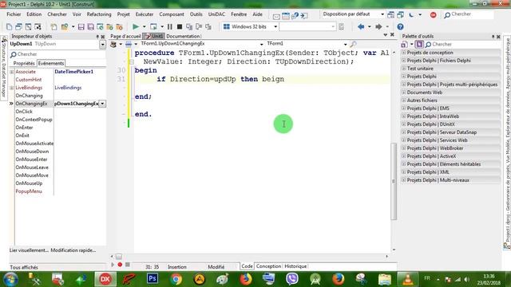Expand Documents Web palette category
Screen dimensions: 511x287
404,92
